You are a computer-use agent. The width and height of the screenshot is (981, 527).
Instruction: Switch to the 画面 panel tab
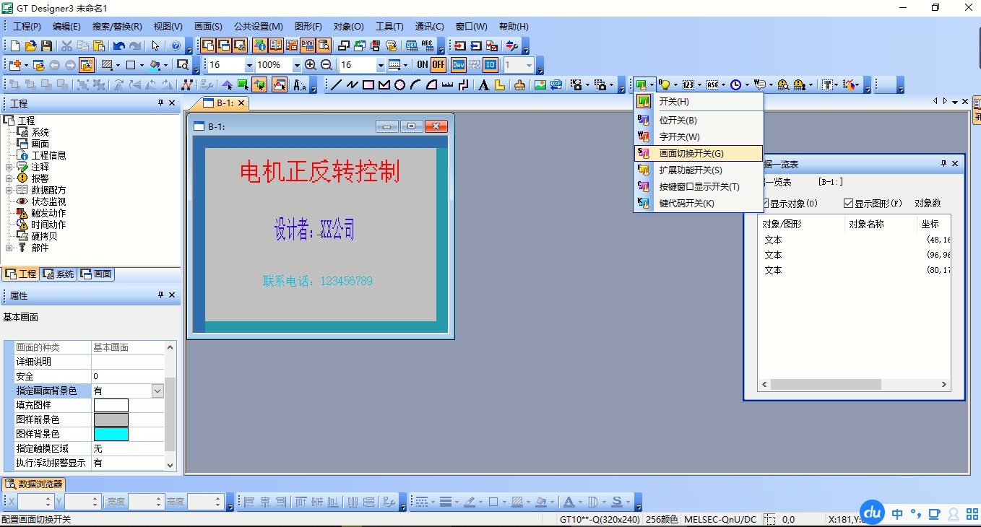coord(96,274)
